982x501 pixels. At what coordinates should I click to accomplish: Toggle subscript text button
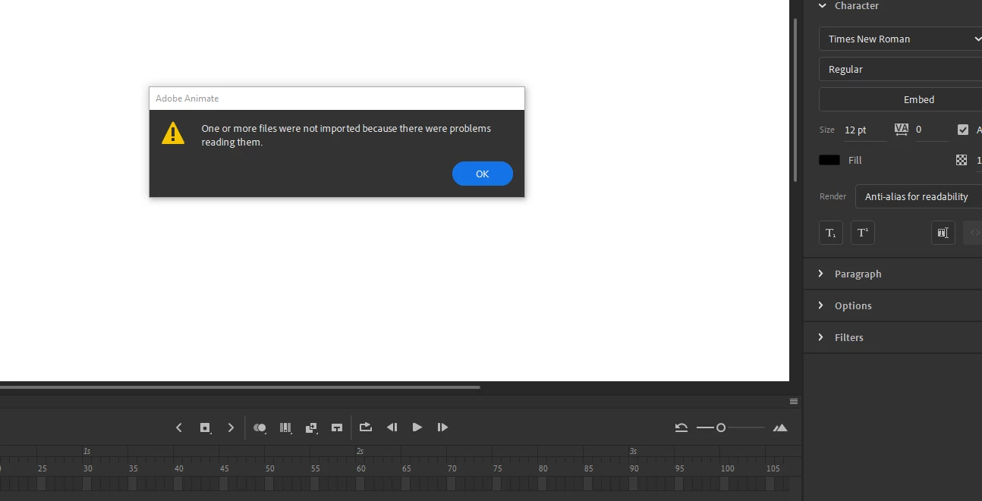tap(831, 233)
